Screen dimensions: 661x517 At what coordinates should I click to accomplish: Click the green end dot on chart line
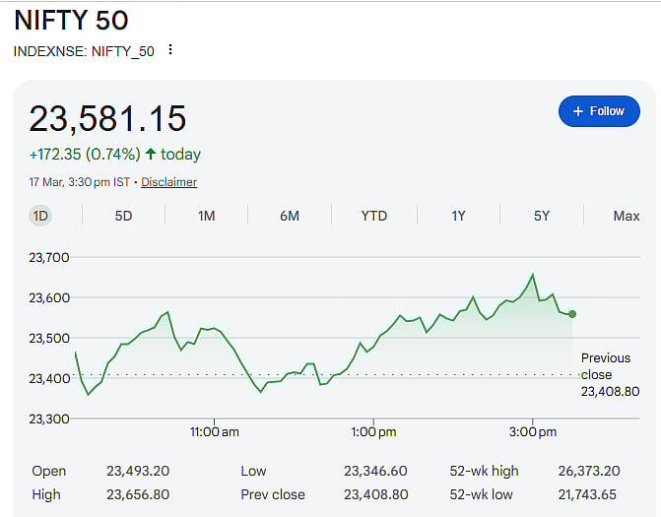[x=572, y=314]
